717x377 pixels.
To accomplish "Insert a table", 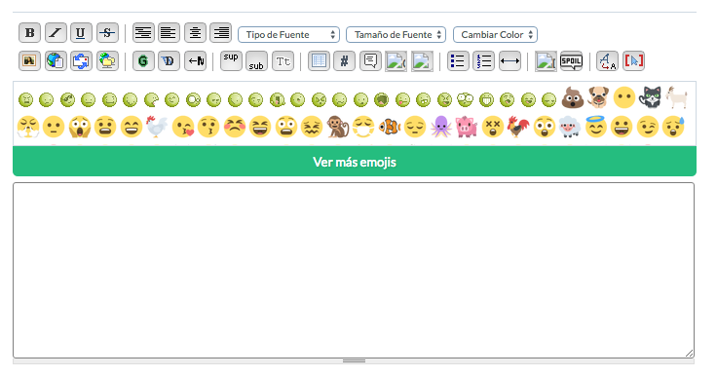I will tap(319, 60).
